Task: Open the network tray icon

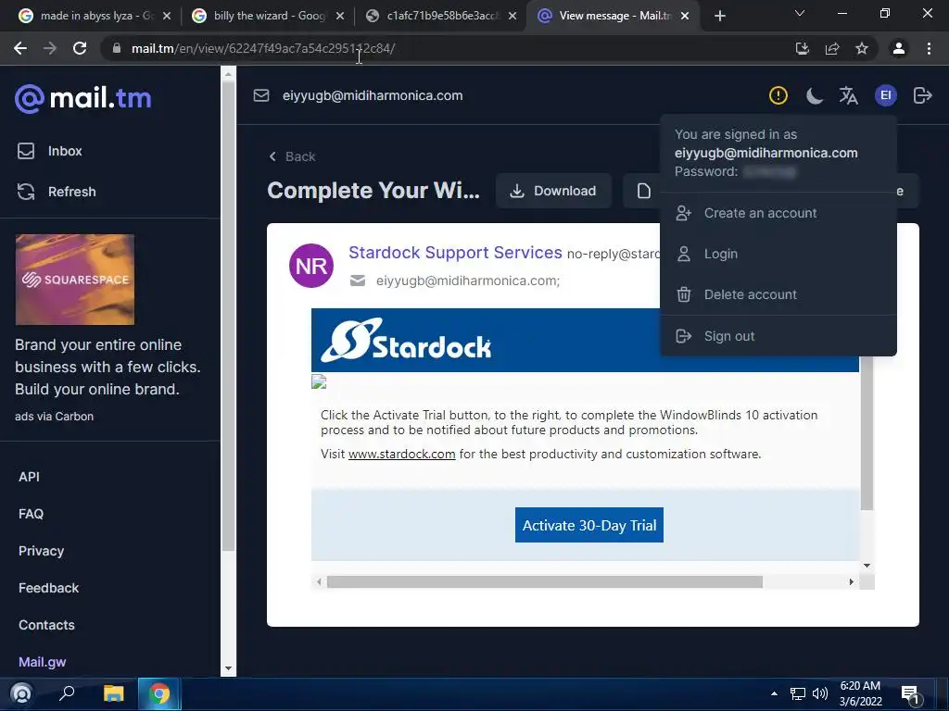Action: [798, 693]
